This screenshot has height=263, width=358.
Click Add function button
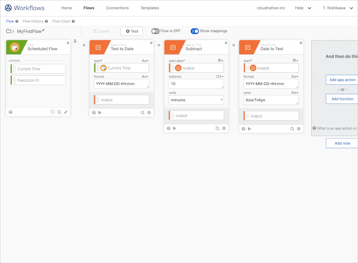click(x=342, y=99)
